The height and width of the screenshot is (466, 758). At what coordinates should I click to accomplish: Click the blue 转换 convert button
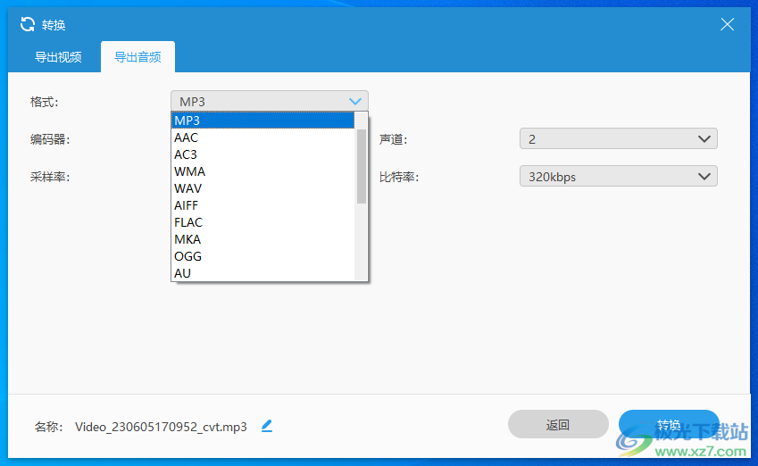click(x=669, y=424)
